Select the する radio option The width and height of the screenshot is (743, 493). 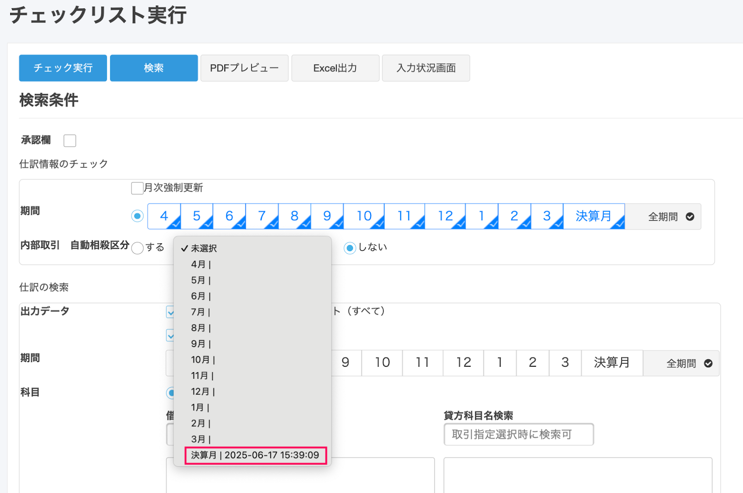[x=137, y=248]
